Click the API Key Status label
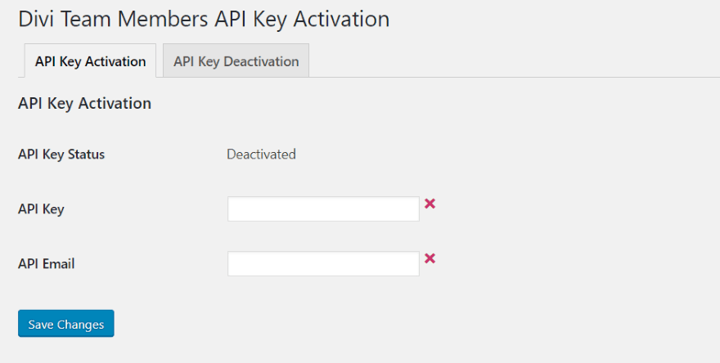Viewport: 720px width, 363px height. pos(61,154)
